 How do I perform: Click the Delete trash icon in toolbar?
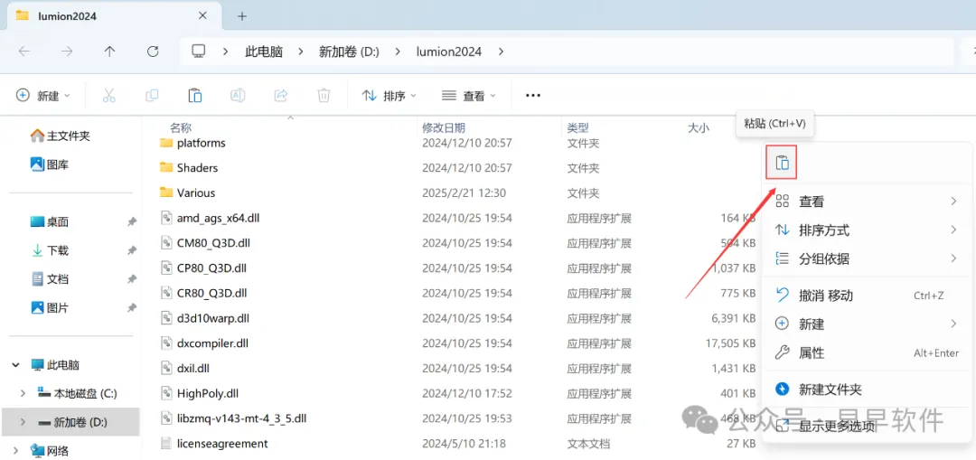coord(324,95)
